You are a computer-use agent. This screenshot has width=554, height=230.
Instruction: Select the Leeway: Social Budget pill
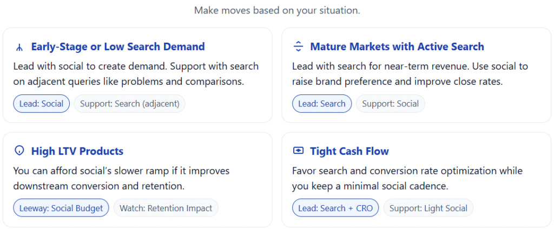click(61, 208)
